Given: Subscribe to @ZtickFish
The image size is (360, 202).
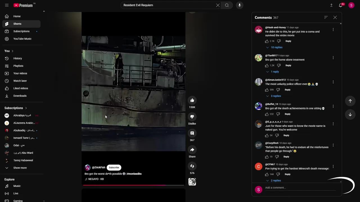Looking at the screenshot, I should click(114, 167).
